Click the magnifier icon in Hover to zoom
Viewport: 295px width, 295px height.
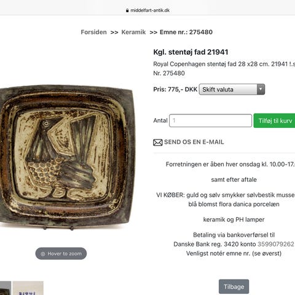(43, 254)
